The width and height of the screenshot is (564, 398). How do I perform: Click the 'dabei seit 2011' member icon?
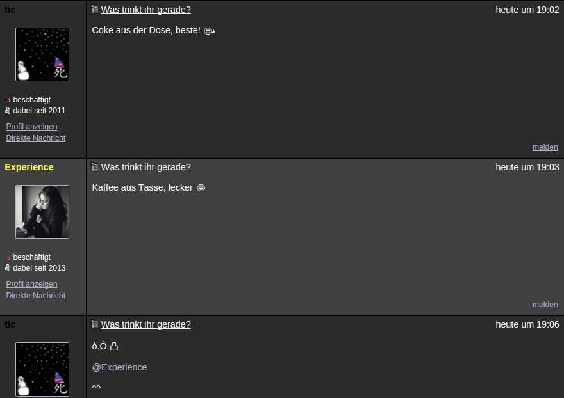coord(8,110)
